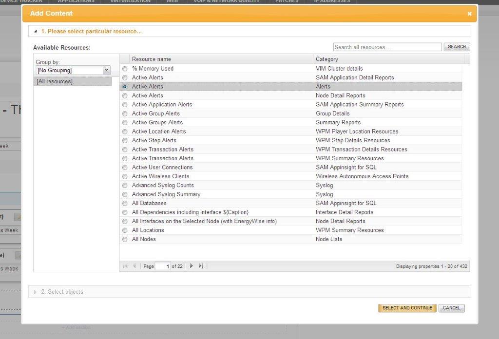Select the Active Application Alerts radio button
Viewport: 499px width, 339px height.
[x=125, y=105]
